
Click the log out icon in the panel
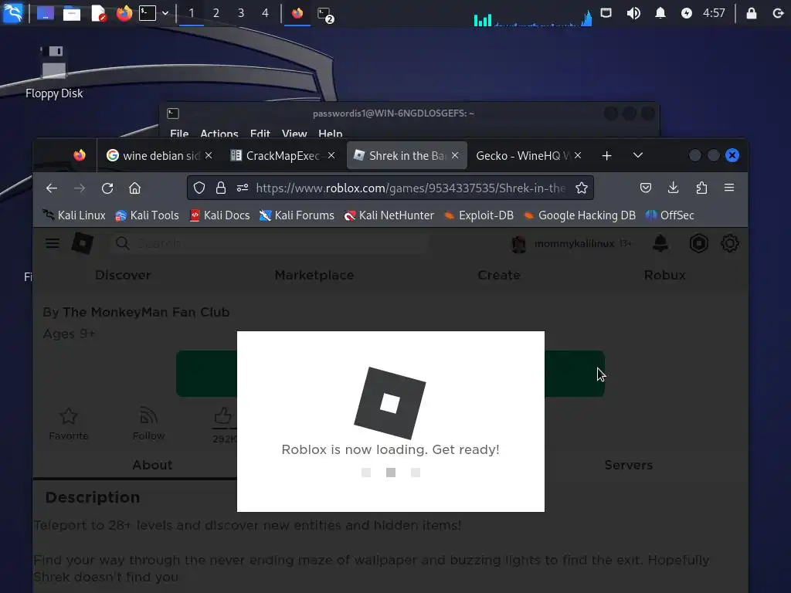[778, 13]
